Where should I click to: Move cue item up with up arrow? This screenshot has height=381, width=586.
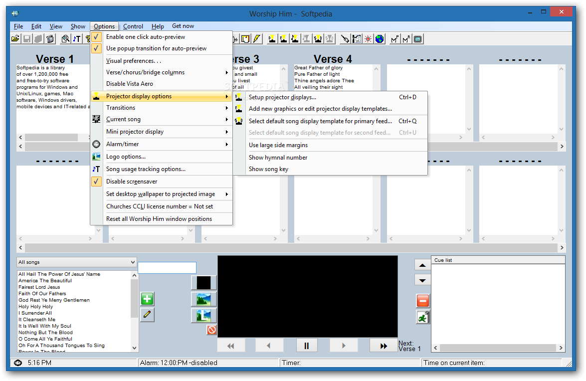click(423, 265)
